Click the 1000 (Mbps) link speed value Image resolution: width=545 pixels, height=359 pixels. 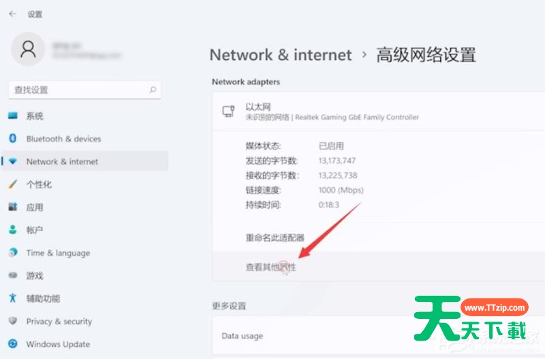[341, 190]
